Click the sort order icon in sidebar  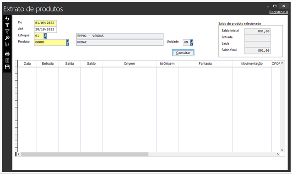point(7,44)
